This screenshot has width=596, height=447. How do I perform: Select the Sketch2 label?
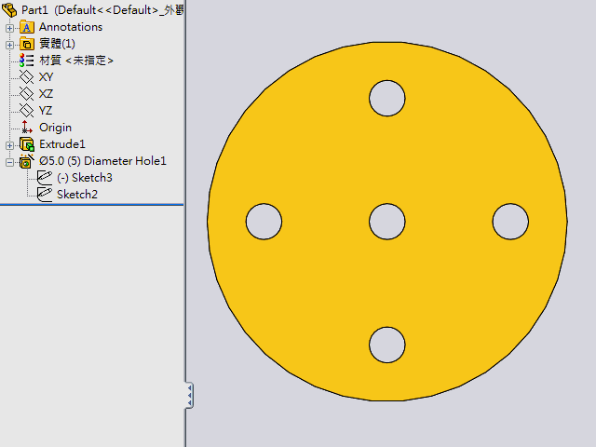click(77, 195)
